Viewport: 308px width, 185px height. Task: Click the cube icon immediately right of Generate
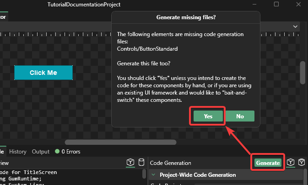click(x=290, y=163)
